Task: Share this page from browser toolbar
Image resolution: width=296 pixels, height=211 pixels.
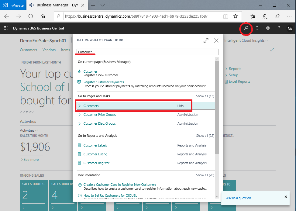Action: coord(277,16)
